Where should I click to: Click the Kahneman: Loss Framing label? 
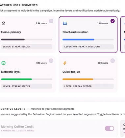[x=18, y=131]
